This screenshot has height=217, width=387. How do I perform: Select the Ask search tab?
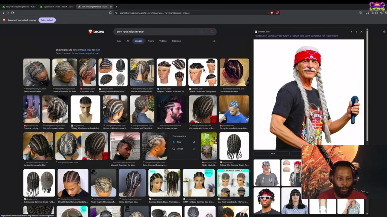tap(119, 41)
